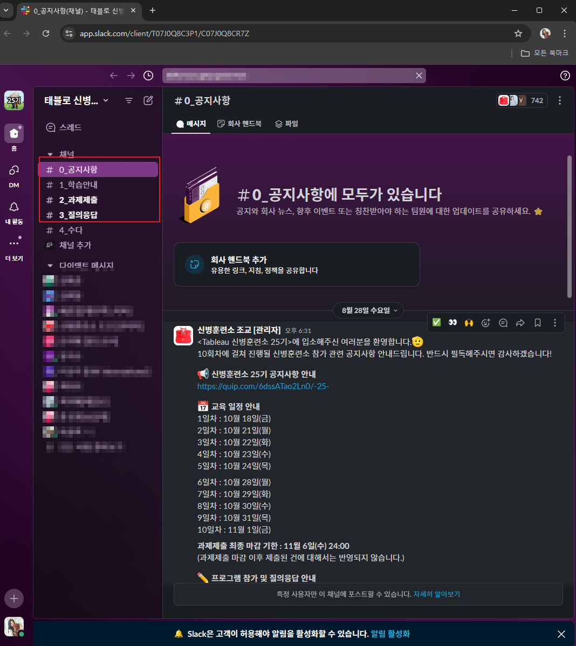The width and height of the screenshot is (576, 646).
Task: Open the user profile avatar at bottom
Action: coord(14,627)
